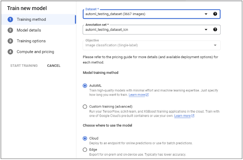This screenshot has height=160, width=243.
Task: Open the Learn more link under AutoML
Action: tap(137, 95)
